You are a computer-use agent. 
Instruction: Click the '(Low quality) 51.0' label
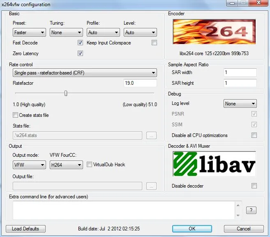[140, 105]
